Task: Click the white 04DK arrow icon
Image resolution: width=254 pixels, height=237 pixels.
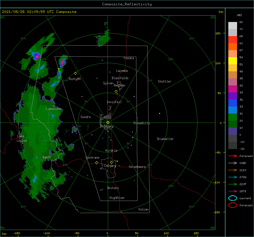Action: point(233,163)
